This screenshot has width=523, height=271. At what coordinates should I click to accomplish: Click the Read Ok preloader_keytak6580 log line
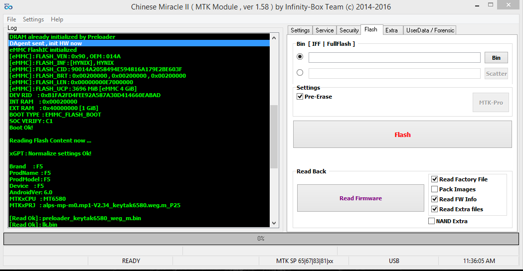tap(75, 218)
